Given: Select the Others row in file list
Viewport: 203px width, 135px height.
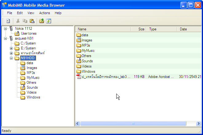Looking at the screenshot, I should pyautogui.click(x=138, y=56).
